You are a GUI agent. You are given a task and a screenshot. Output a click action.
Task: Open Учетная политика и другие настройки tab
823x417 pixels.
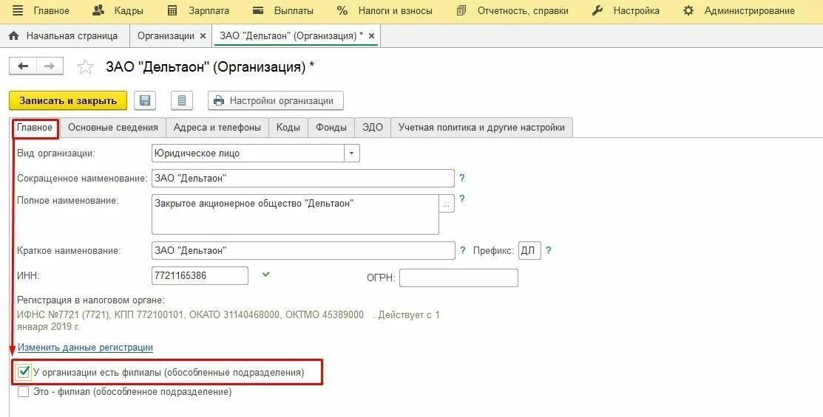pos(482,127)
